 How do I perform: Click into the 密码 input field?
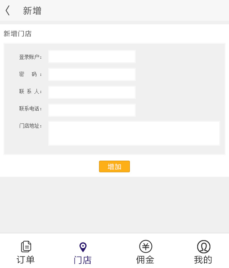click(92, 74)
